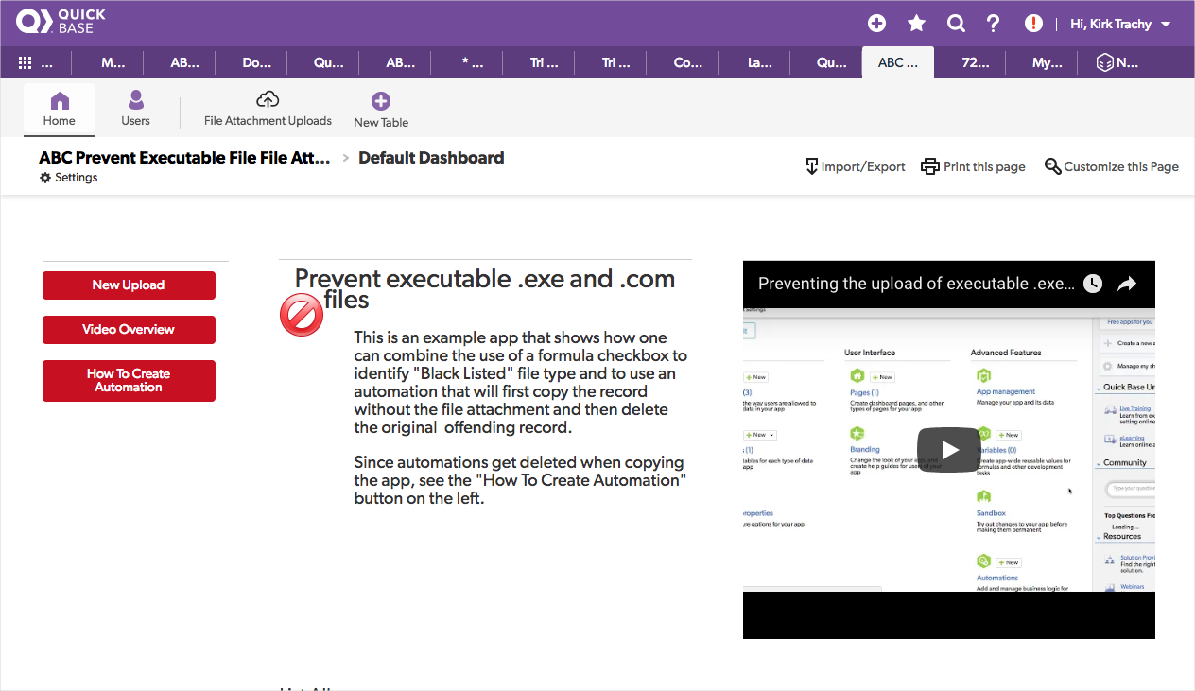Open the cube icon N... tab

[1117, 63]
